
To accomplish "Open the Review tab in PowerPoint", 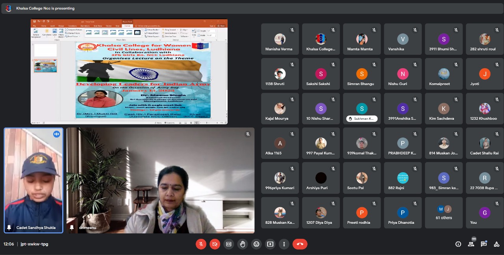I will [109, 26].
